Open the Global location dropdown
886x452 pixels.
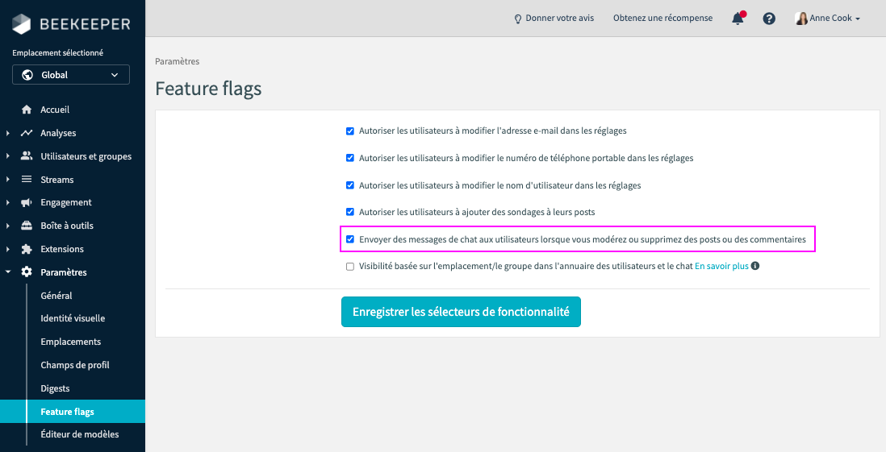click(71, 75)
